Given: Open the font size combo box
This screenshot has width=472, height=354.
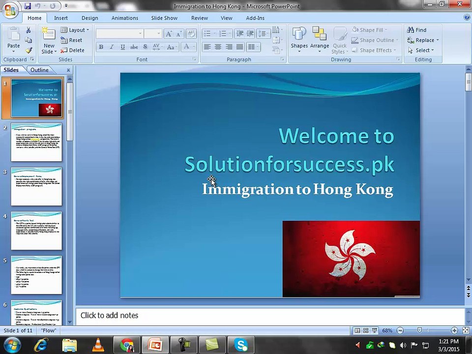Looking at the screenshot, I should point(153,34).
